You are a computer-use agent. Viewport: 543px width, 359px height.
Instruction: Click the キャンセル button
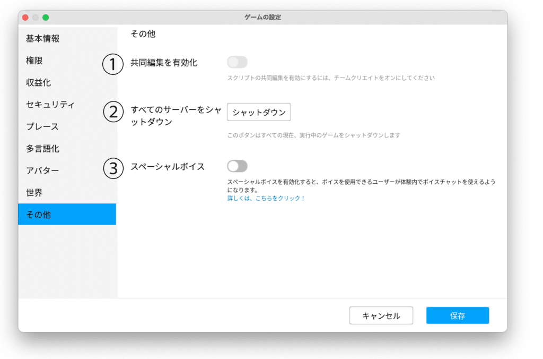tap(381, 315)
